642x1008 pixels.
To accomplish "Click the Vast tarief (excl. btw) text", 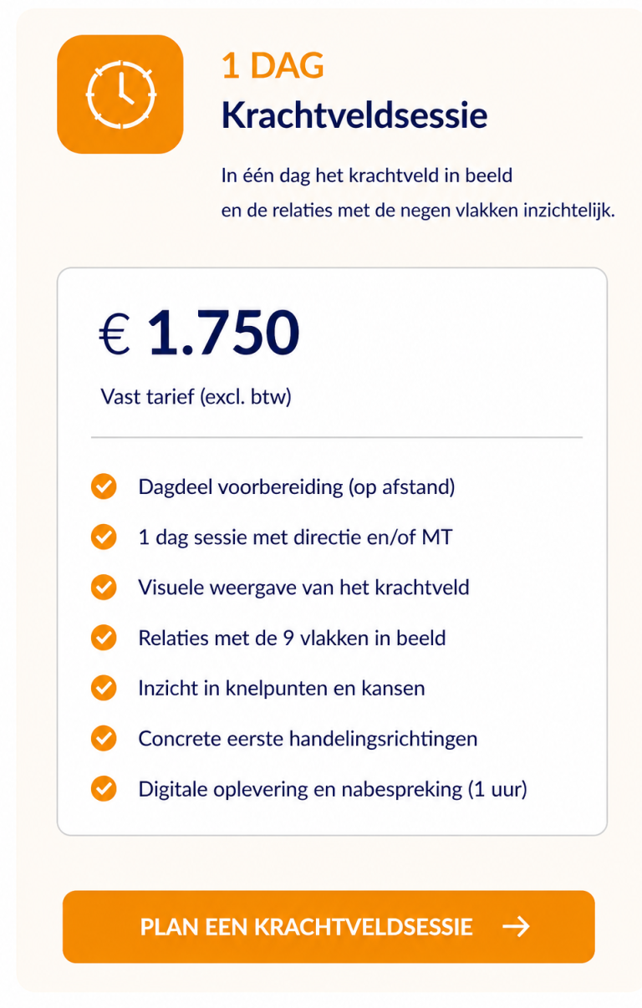I will (x=196, y=396).
